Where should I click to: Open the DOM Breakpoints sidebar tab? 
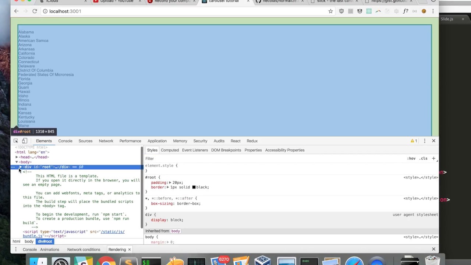pos(226,150)
